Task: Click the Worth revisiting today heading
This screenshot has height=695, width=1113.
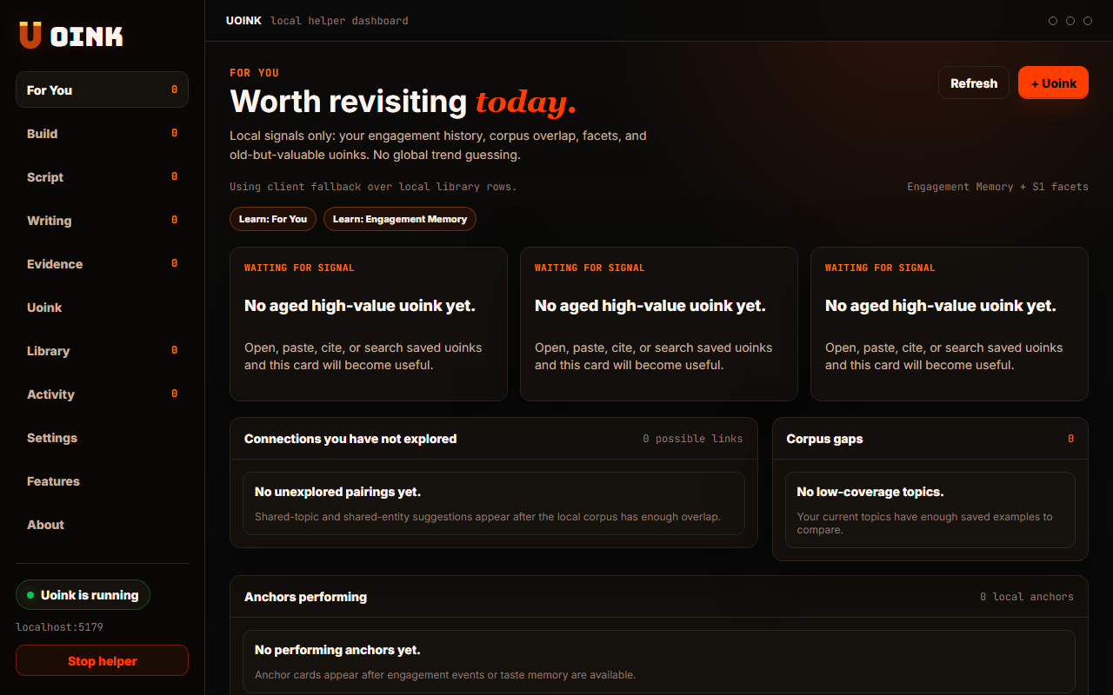Action: point(403,102)
